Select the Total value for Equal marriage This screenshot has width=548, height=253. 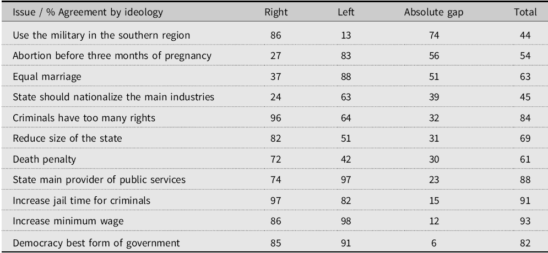tap(524, 76)
